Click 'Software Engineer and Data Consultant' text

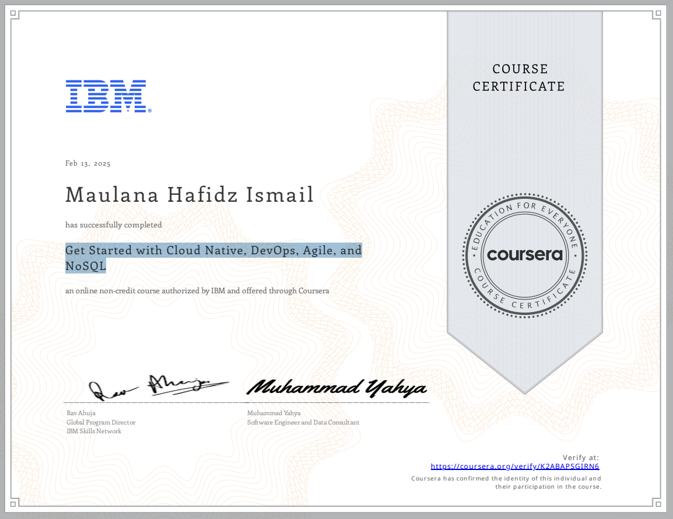303,422
